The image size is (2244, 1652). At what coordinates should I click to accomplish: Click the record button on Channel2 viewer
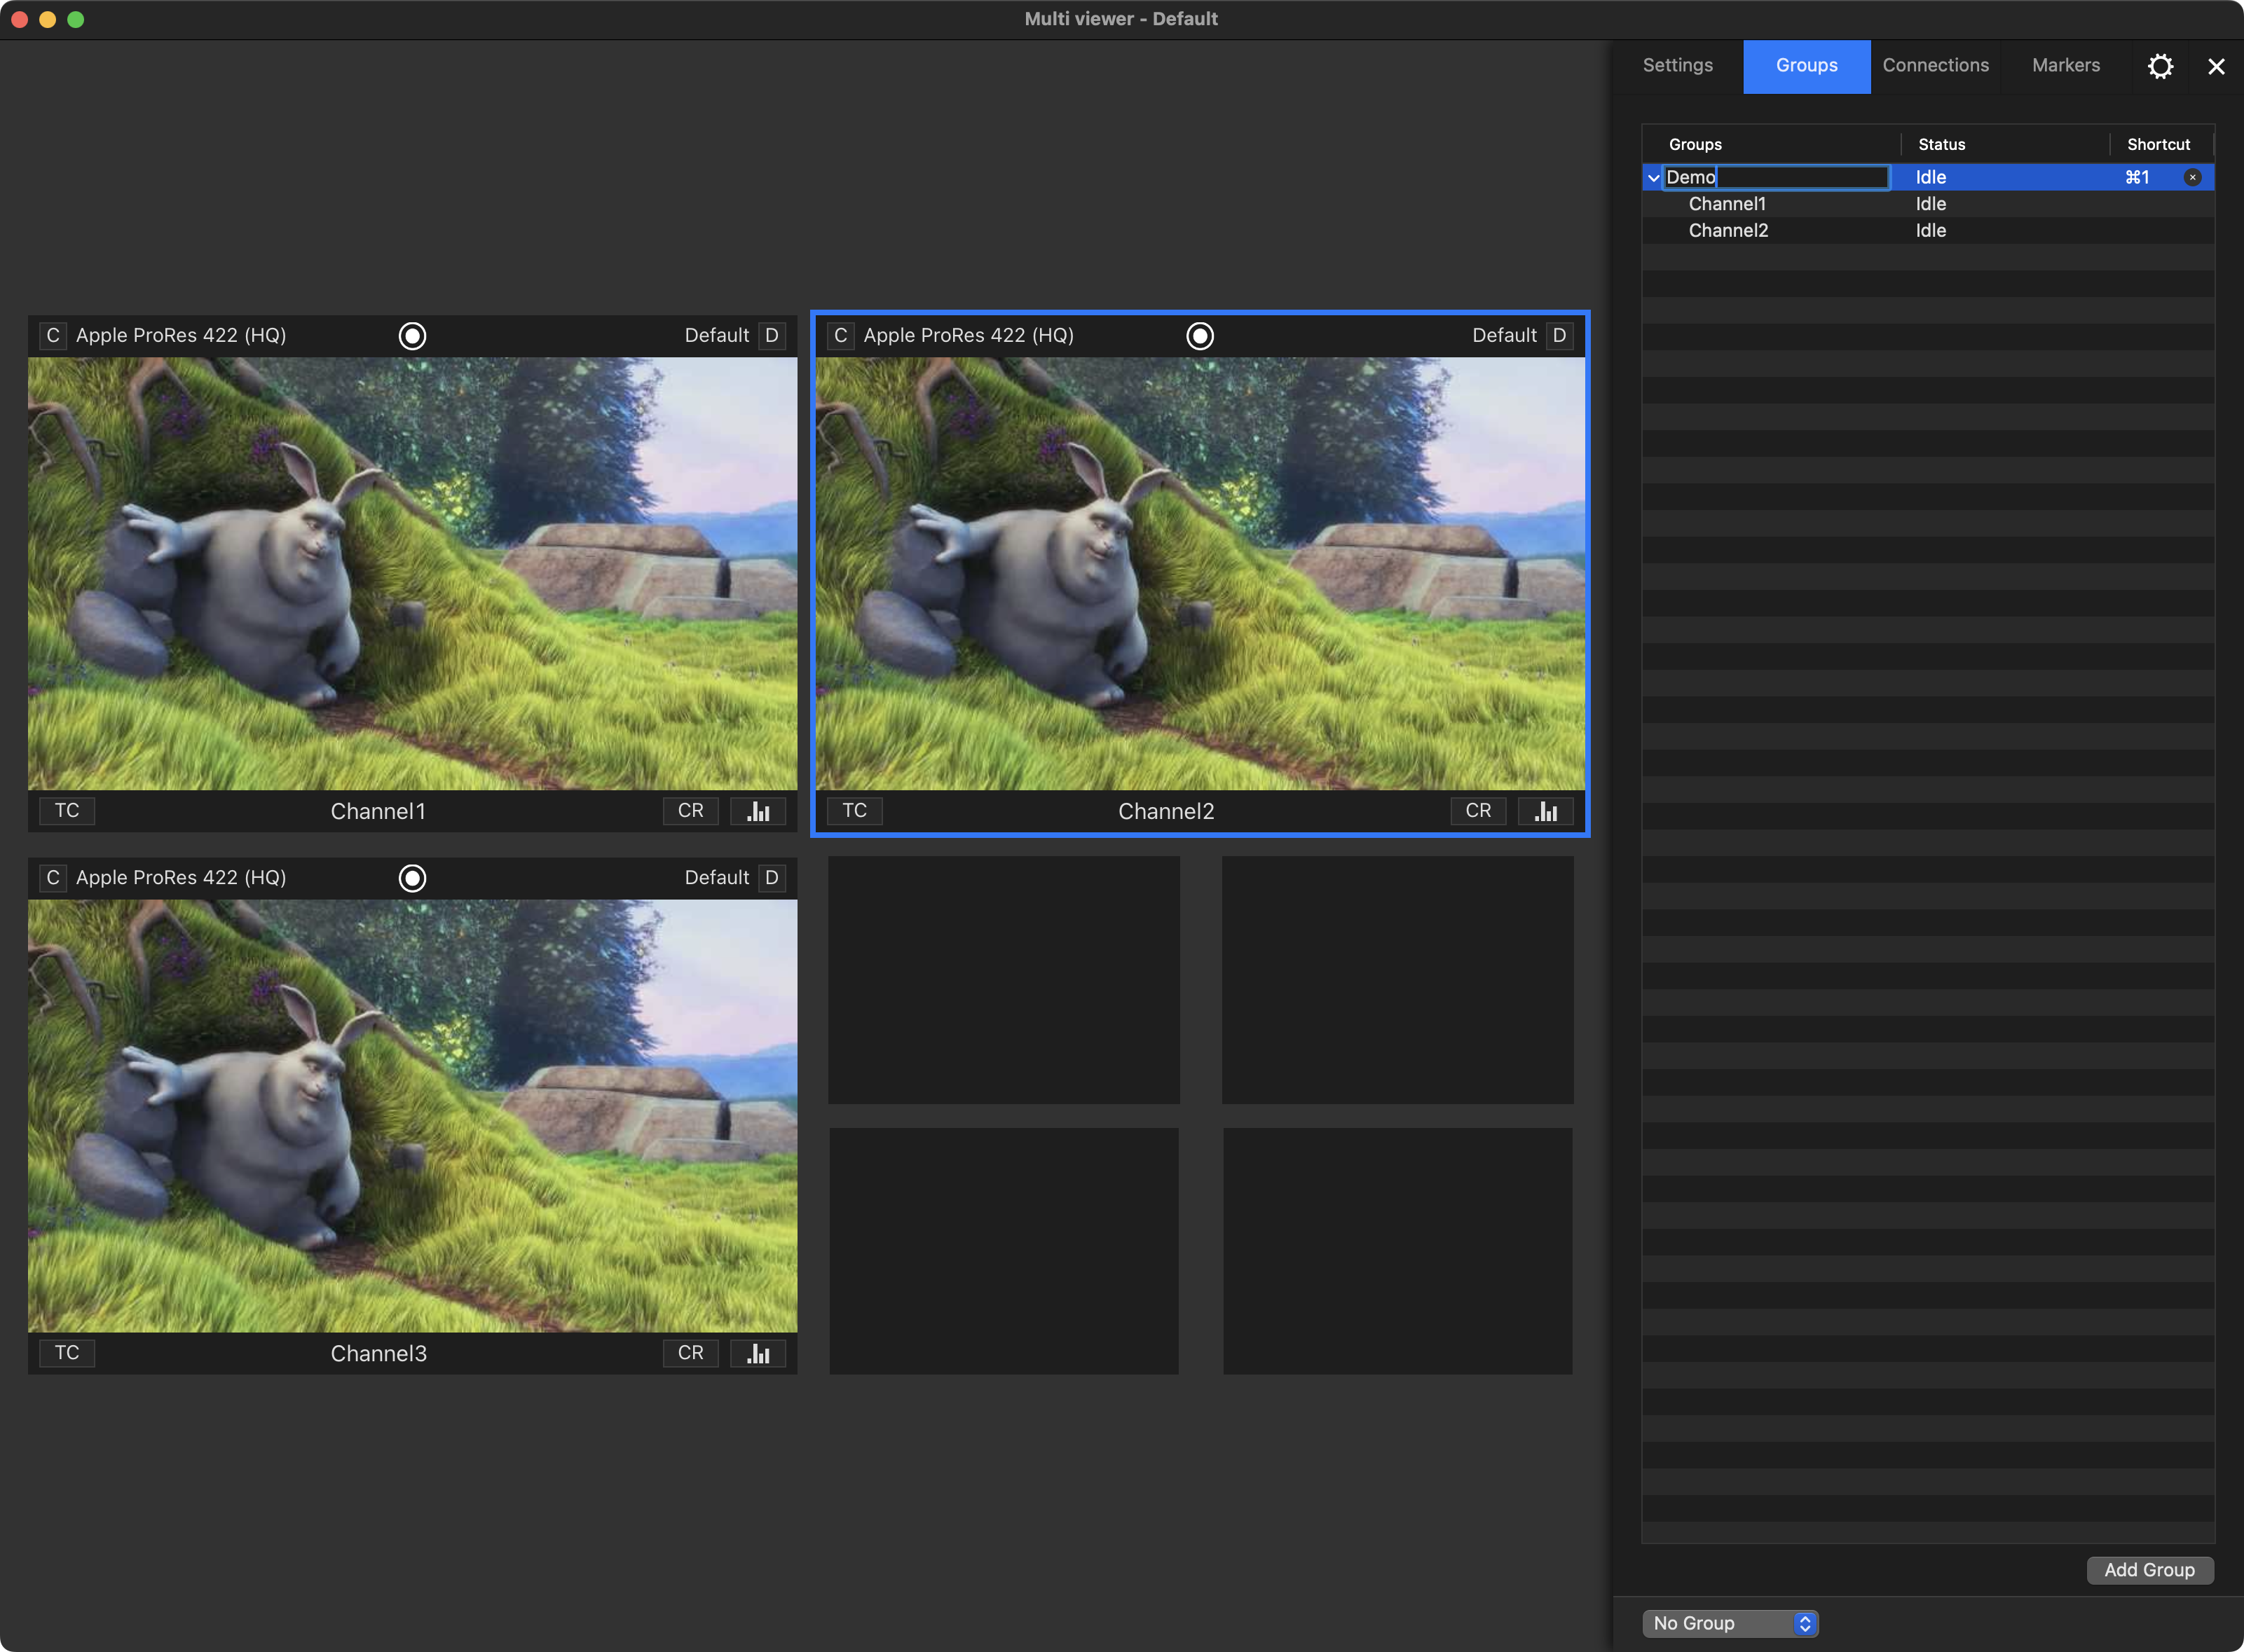(x=1200, y=336)
